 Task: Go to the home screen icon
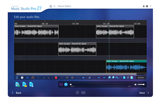51,6
